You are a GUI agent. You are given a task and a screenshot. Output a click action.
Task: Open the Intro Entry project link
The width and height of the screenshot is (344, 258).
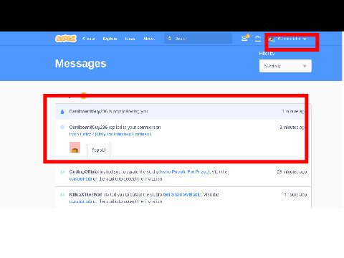coord(110,134)
